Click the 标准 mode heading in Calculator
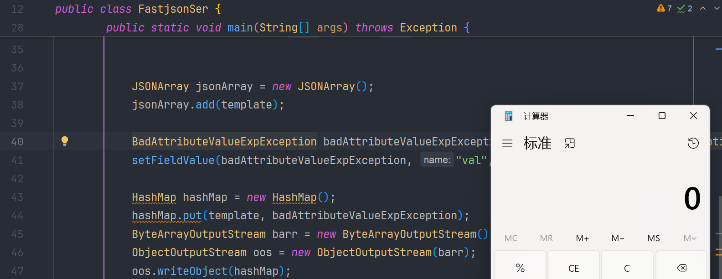This screenshot has height=279, width=722. click(x=537, y=143)
